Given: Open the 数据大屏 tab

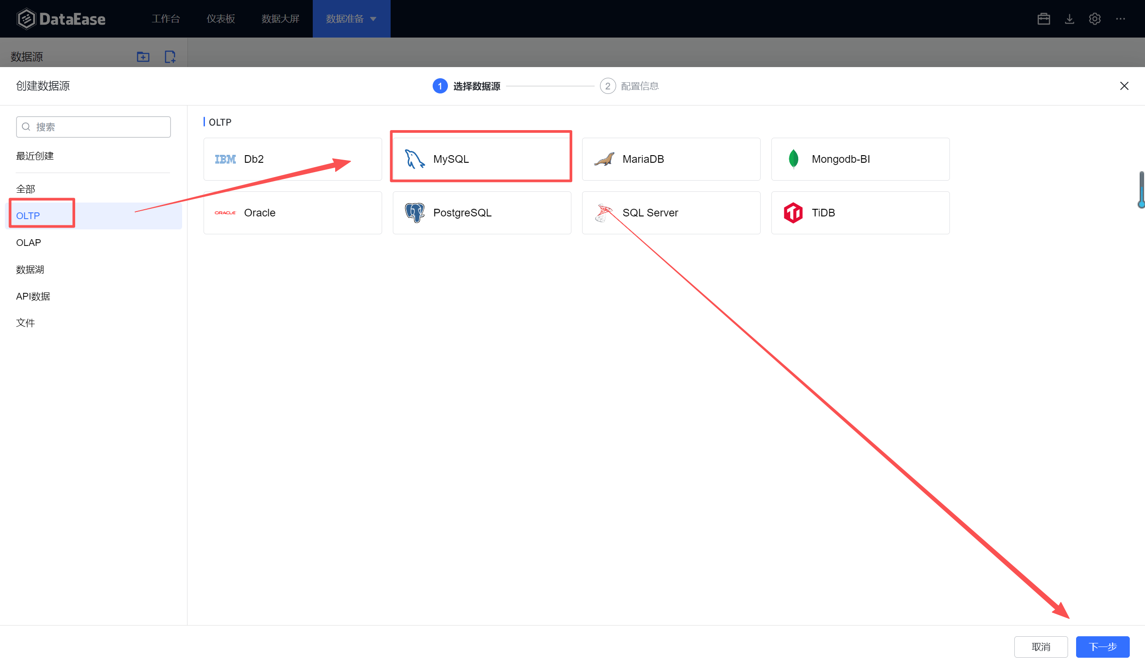Looking at the screenshot, I should 280,19.
